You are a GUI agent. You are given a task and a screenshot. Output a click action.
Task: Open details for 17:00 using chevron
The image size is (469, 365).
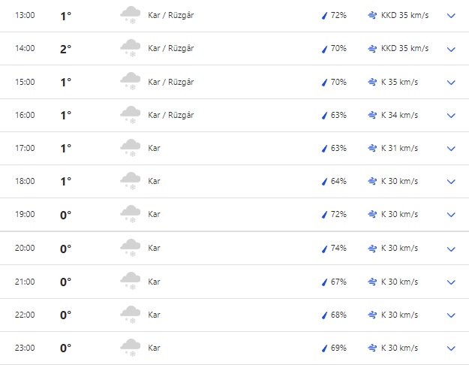(x=451, y=149)
